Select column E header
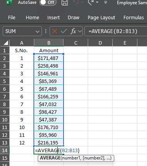Image resolution: width=147 pixels, height=166 pixels. coord(125,43)
